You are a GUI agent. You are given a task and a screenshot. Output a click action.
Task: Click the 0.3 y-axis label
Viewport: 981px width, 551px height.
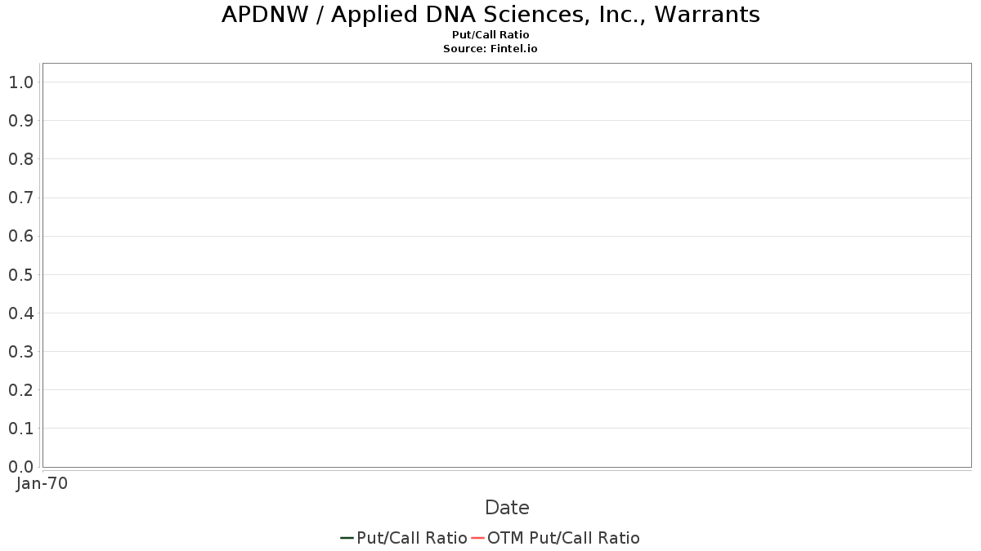coord(20,352)
